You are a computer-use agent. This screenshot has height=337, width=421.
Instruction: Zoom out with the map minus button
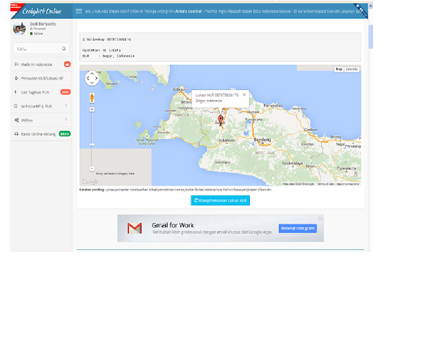(x=92, y=168)
